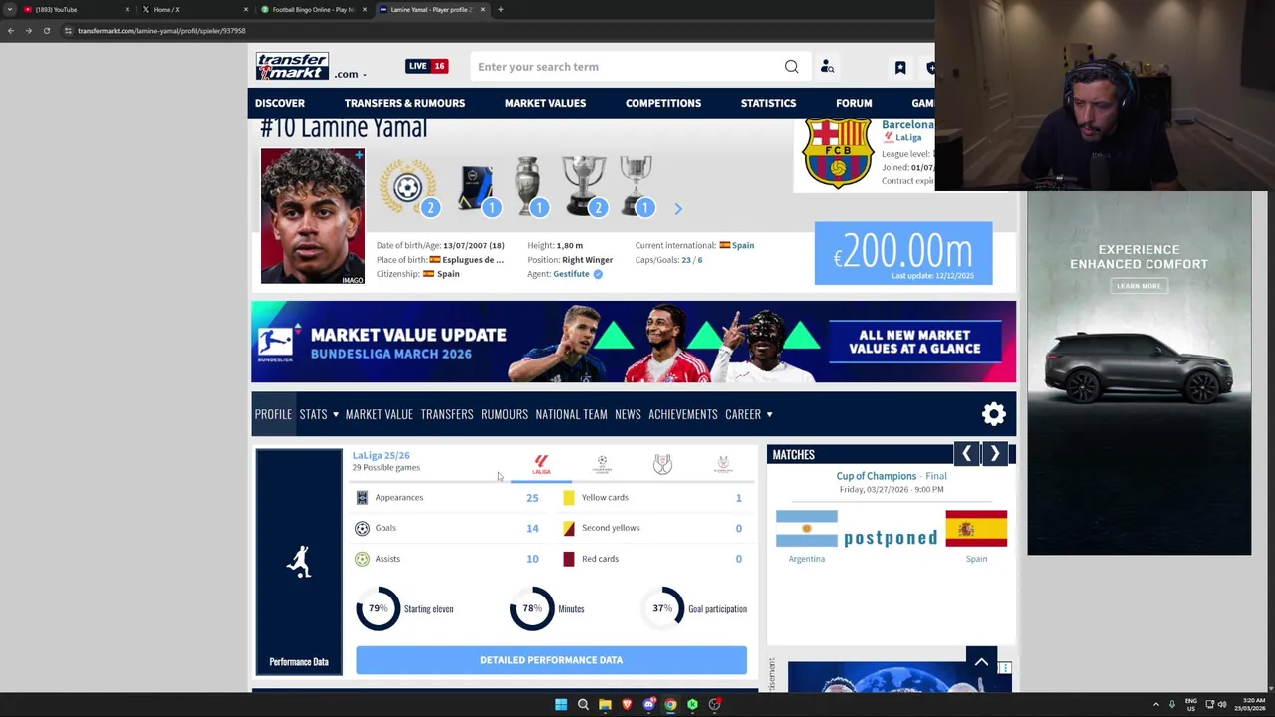Select the TRANSFERS tab

click(x=447, y=414)
